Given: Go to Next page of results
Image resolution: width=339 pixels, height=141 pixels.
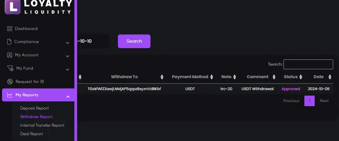Looking at the screenshot, I should coord(324,101).
